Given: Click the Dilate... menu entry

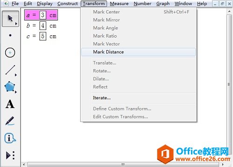Looking at the screenshot, I should point(138,79).
